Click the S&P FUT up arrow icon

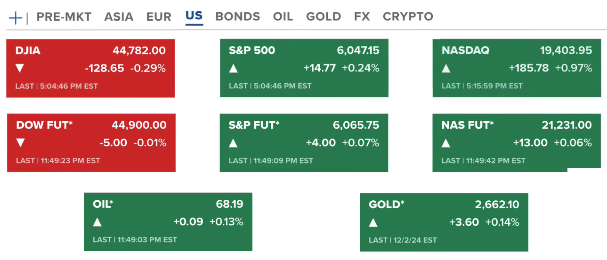pos(233,143)
